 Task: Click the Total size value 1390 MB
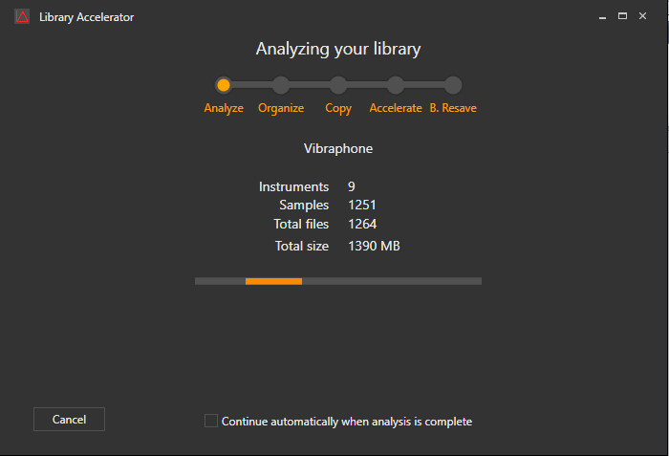(x=375, y=246)
